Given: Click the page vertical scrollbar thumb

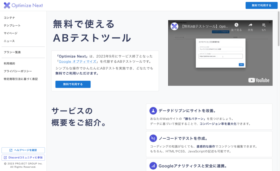Looking at the screenshot, I should [279, 29].
